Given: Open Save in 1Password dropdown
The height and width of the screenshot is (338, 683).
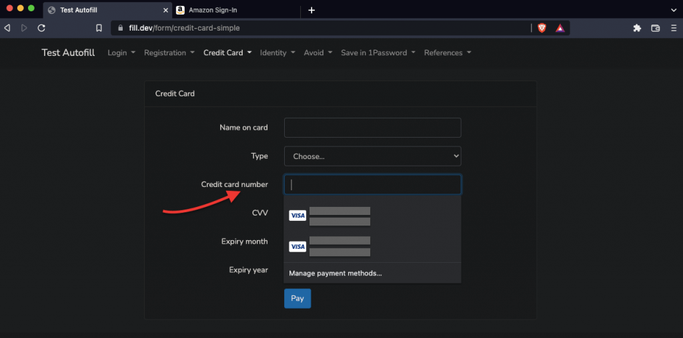Looking at the screenshot, I should [x=378, y=53].
